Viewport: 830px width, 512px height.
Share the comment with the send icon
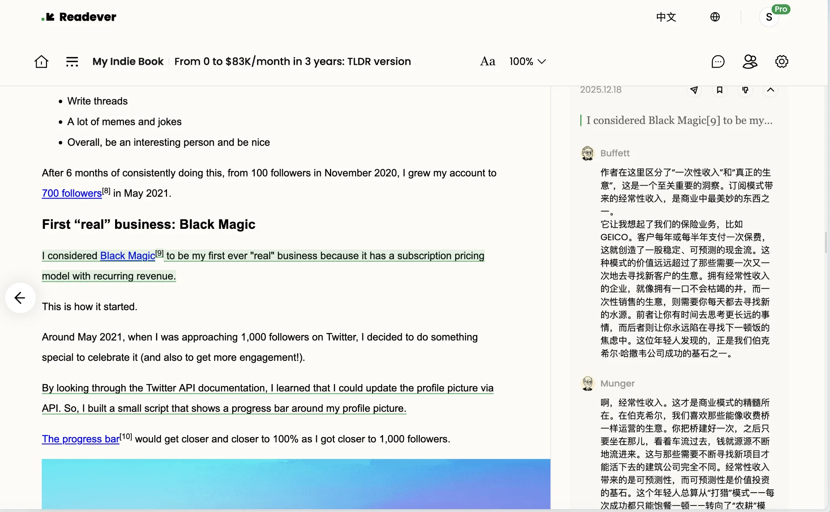(694, 90)
